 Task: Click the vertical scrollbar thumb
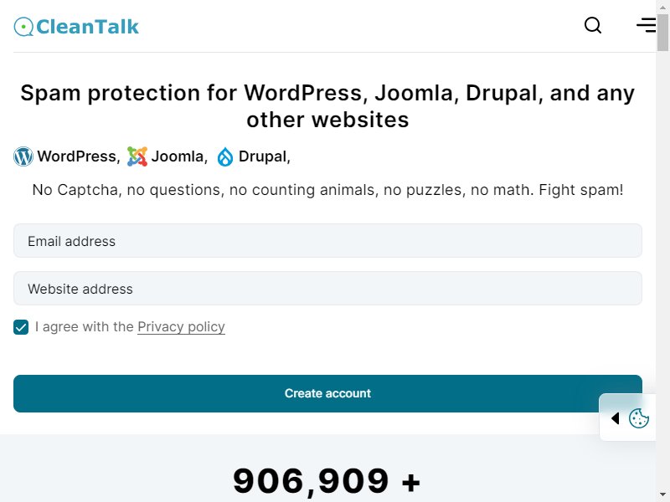(662, 33)
